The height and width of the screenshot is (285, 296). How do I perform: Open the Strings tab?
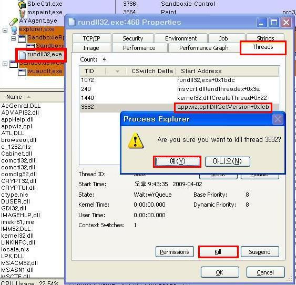pos(265,38)
